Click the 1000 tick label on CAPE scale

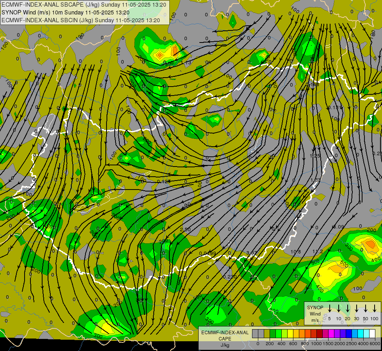pos(316,344)
